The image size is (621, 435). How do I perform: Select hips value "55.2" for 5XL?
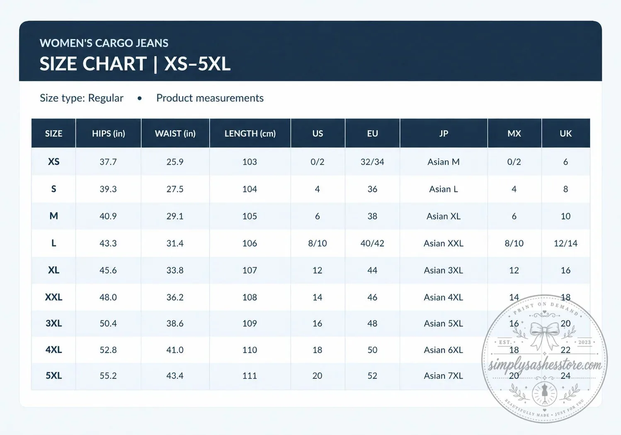(x=108, y=376)
